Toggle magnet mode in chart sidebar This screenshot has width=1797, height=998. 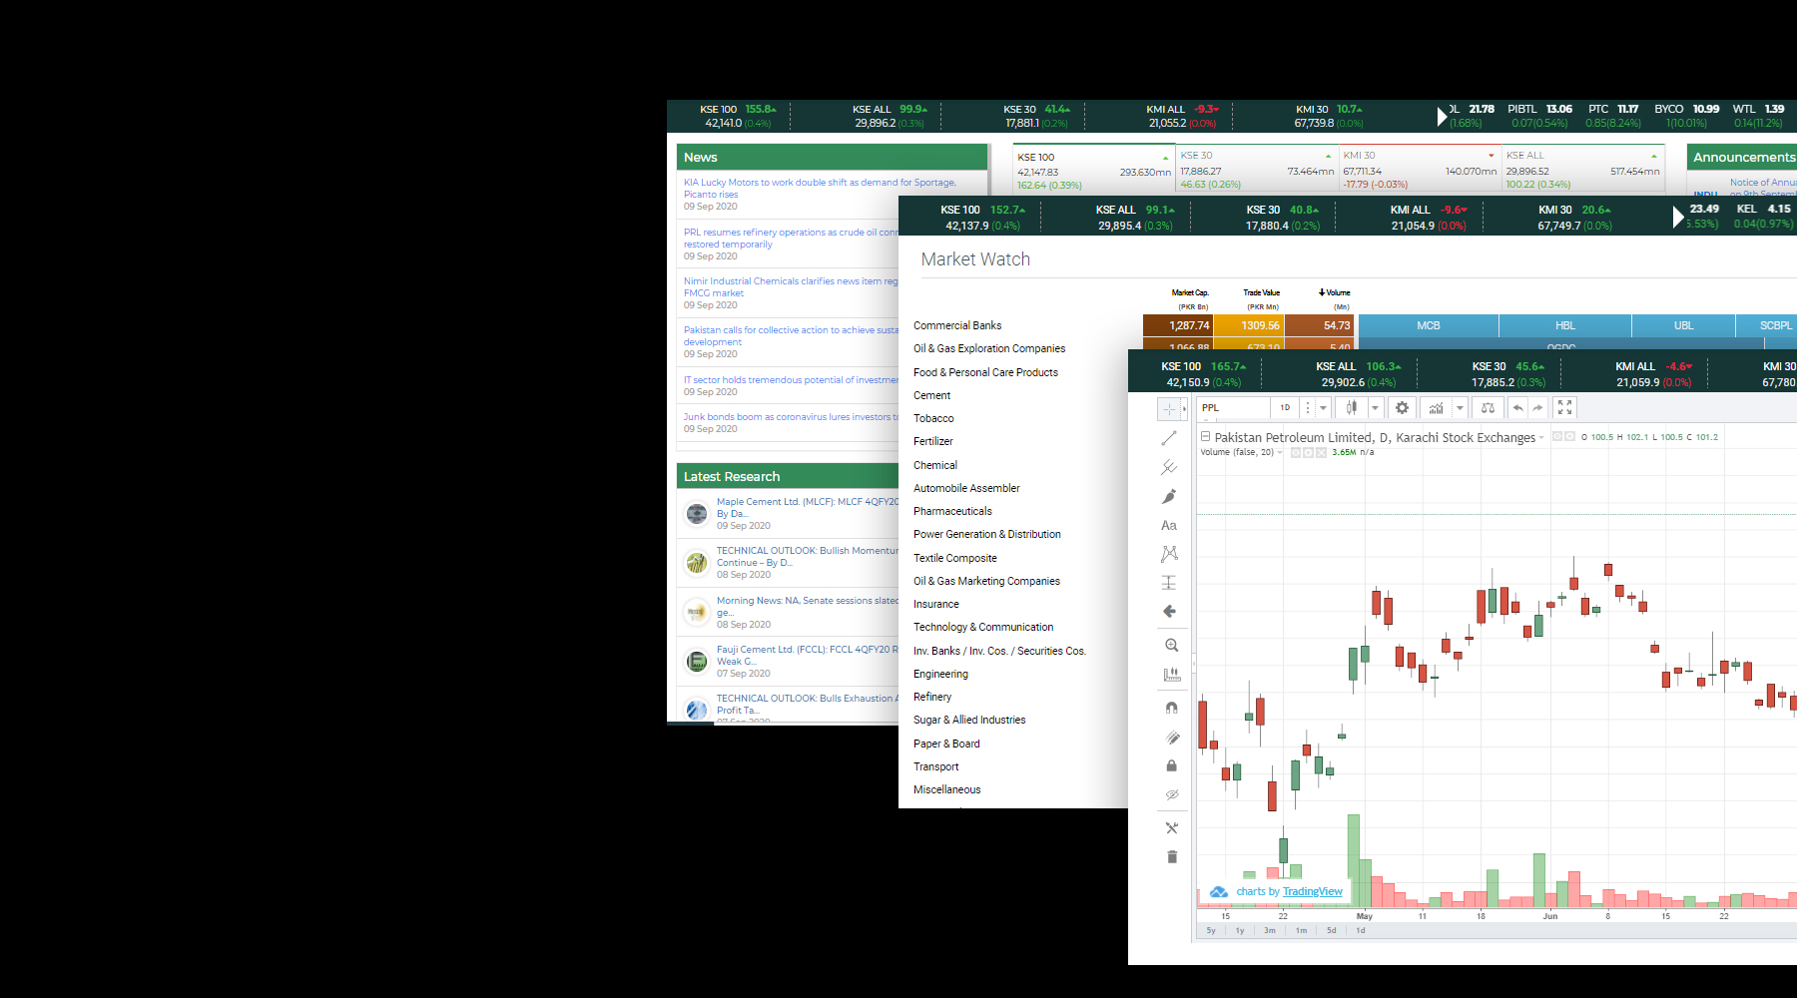coord(1172,708)
